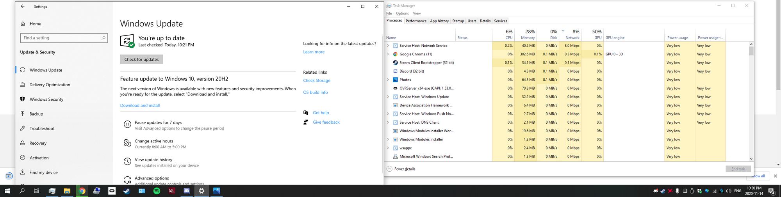Open Google Chrome from the taskbar
Image resolution: width=781 pixels, height=197 pixels.
pyautogui.click(x=82, y=191)
